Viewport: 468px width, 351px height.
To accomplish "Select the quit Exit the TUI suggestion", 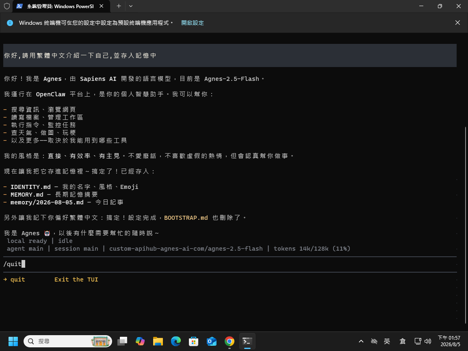I will pyautogui.click(x=51, y=279).
